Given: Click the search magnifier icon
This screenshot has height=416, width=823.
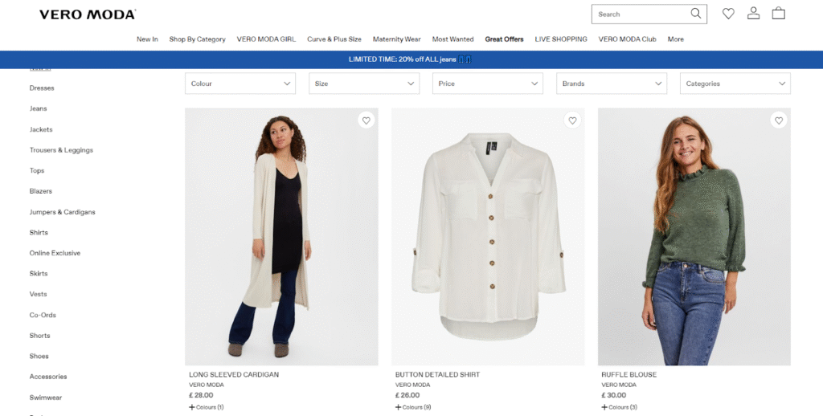Looking at the screenshot, I should click(x=695, y=14).
